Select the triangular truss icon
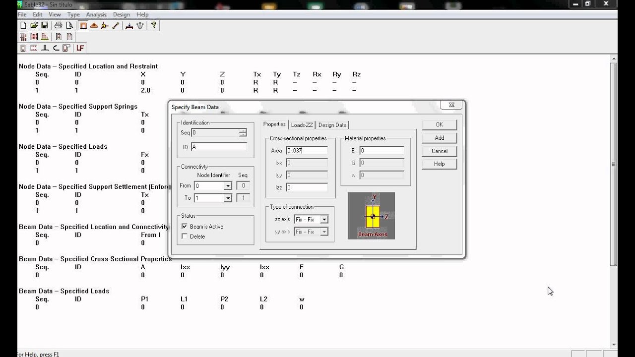The image size is (635, 357). pyautogui.click(x=94, y=25)
